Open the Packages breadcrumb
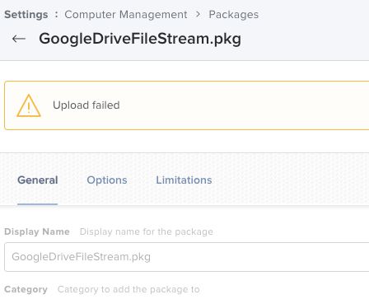The width and height of the screenshot is (369, 299). [234, 15]
